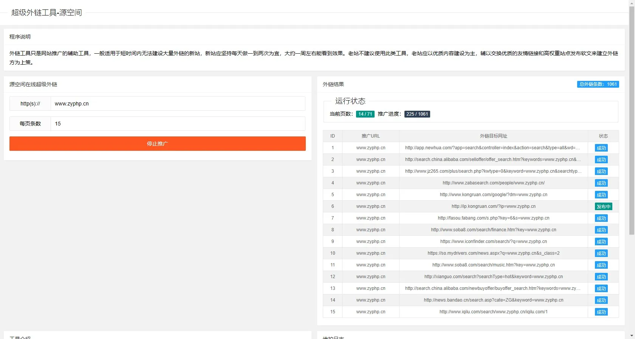Viewport: 635px width, 339px height.
Task: Select the alibaba newbuyoffer URL in row 13
Action: coord(493,288)
